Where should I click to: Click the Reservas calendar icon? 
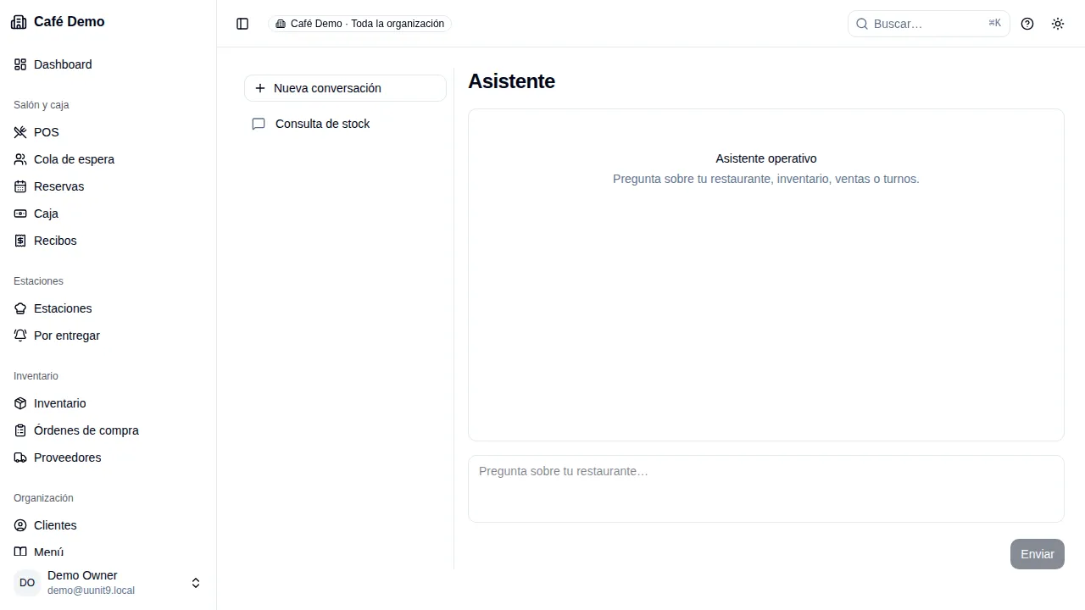(x=20, y=186)
